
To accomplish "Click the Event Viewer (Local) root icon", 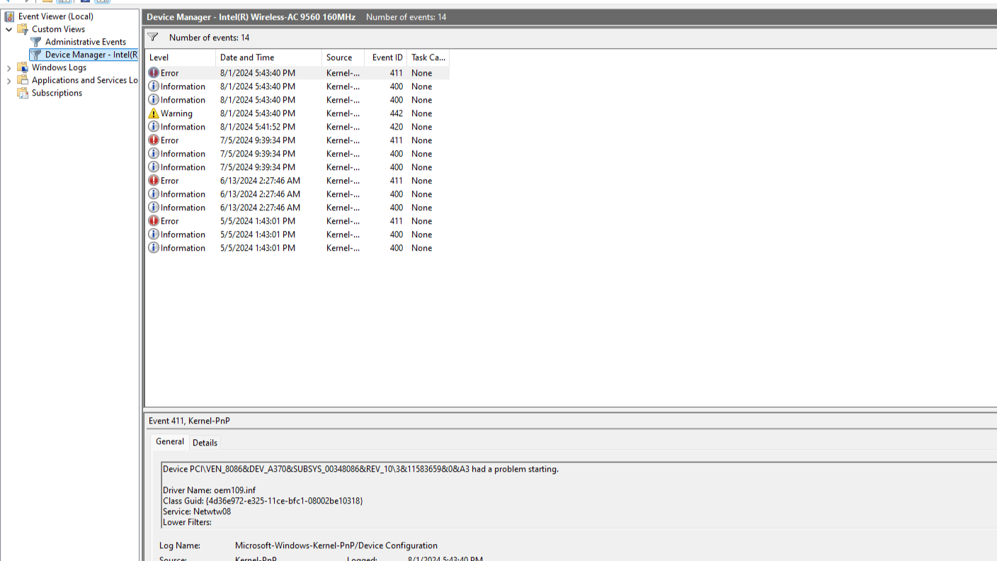I will [x=10, y=16].
